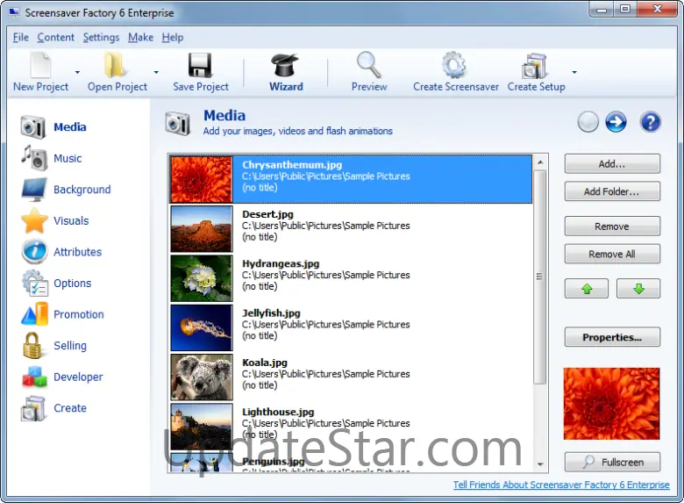Move selected item up with green arrow
This screenshot has height=503, width=684.
586,289
